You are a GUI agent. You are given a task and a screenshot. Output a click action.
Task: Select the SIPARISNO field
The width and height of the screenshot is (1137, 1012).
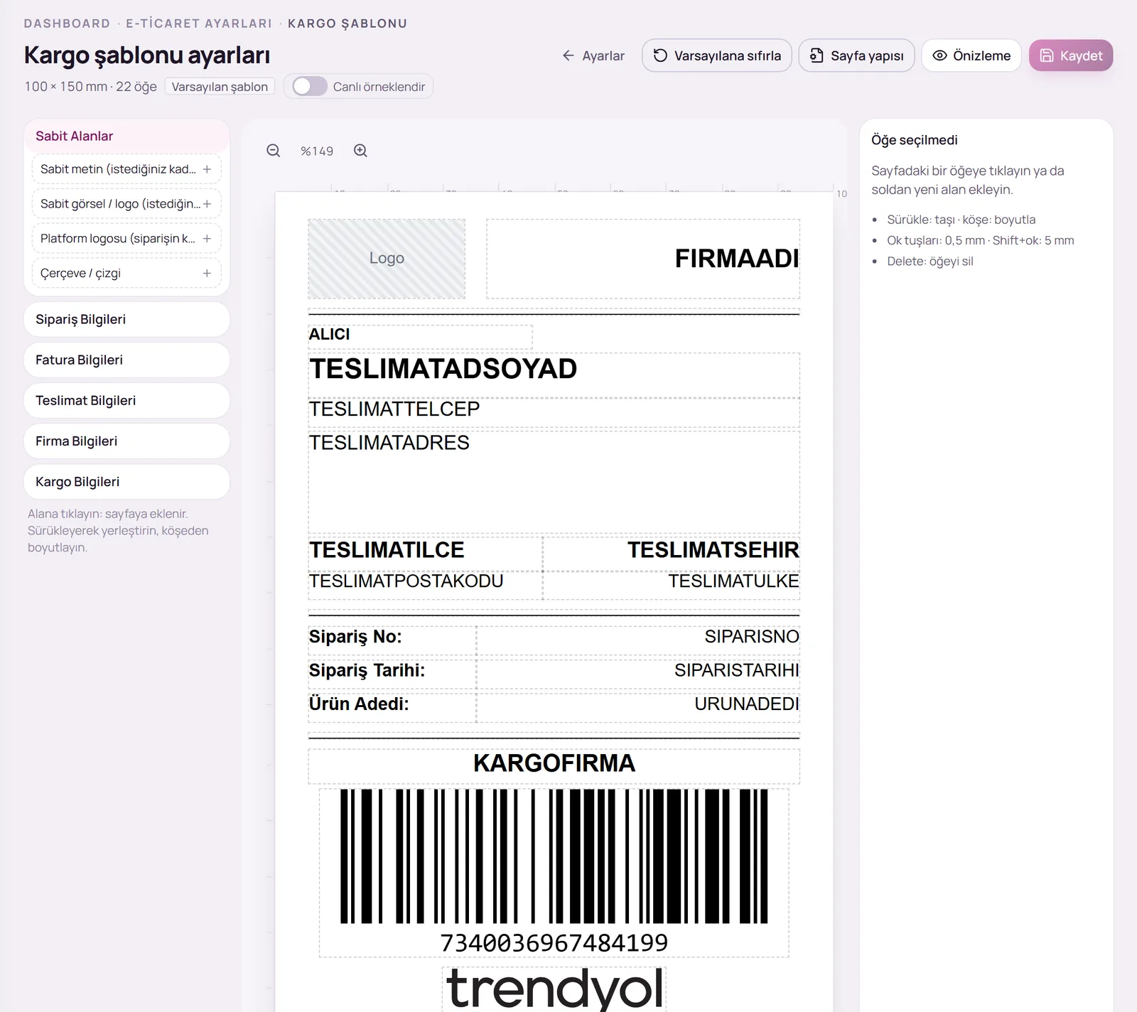click(x=638, y=640)
